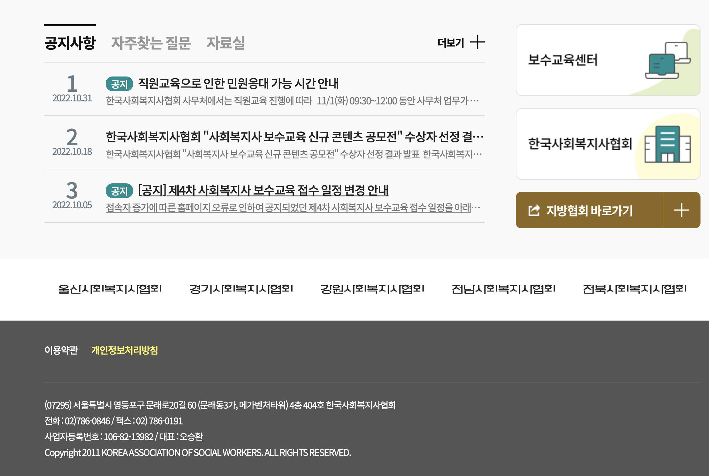This screenshot has width=709, height=476.
Task: Click the laptop icon in 보수교육센터 card
Action: coord(667,61)
